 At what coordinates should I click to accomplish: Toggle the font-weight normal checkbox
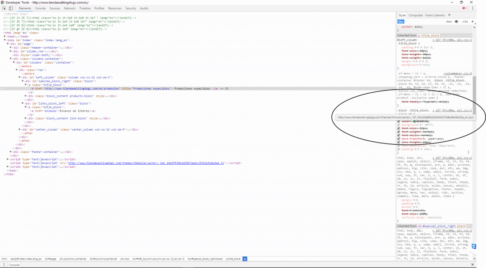click(399, 132)
